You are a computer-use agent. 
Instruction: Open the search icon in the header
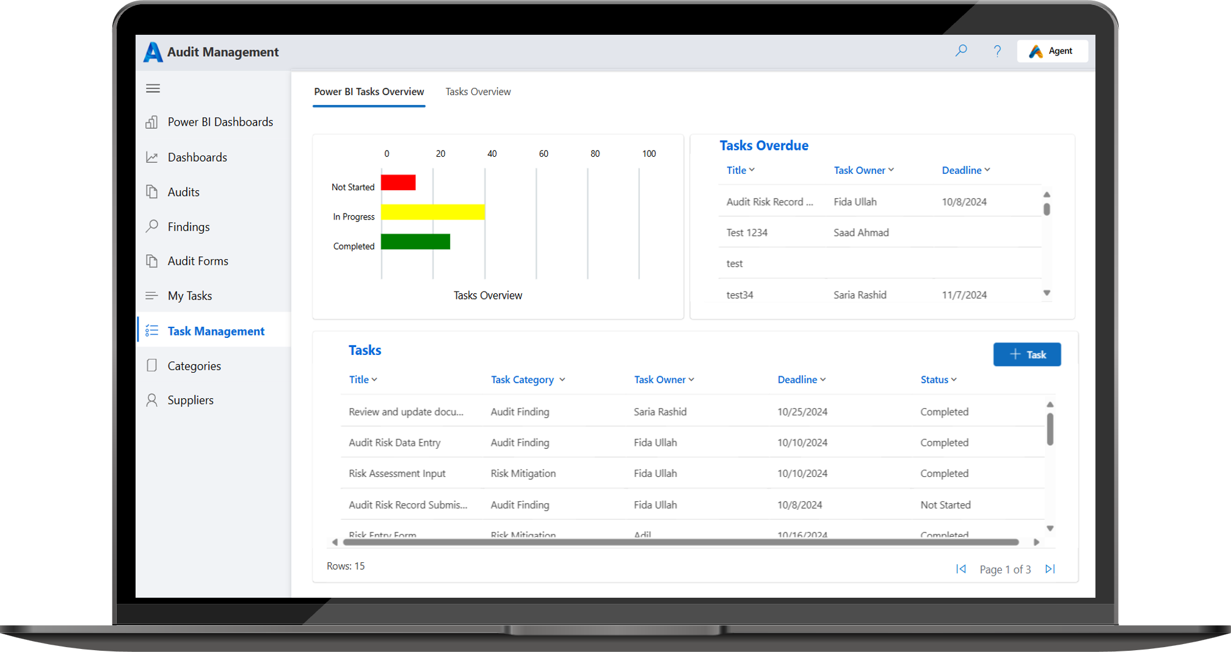click(962, 51)
